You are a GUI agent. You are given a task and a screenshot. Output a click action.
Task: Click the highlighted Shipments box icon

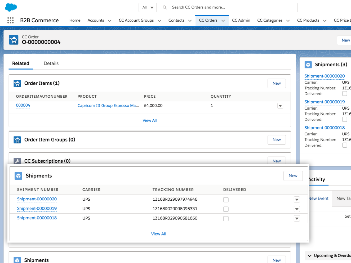pos(18,176)
